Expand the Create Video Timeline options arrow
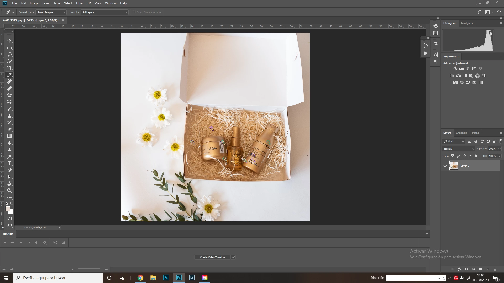 point(233,257)
